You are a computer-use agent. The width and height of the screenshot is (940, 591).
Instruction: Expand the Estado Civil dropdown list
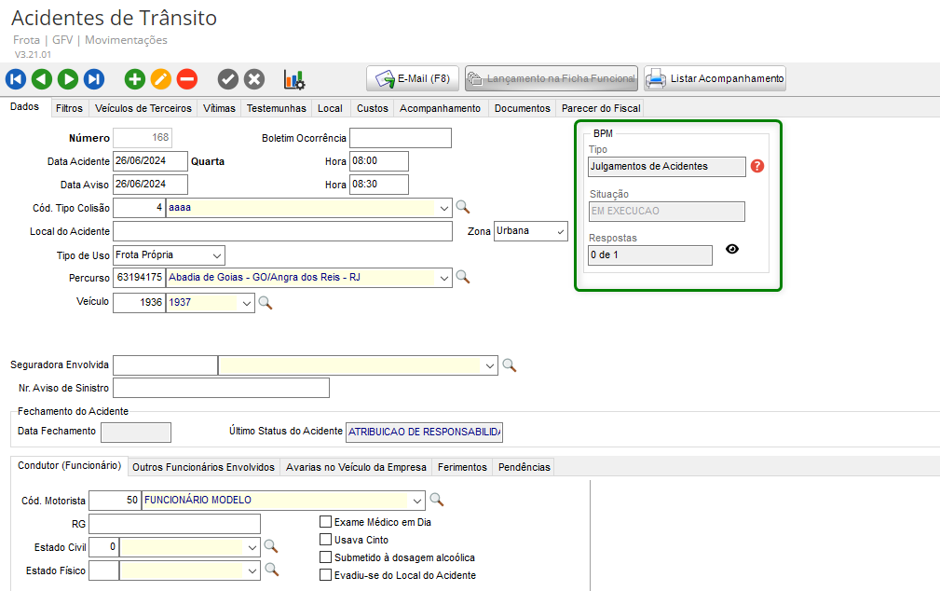252,546
